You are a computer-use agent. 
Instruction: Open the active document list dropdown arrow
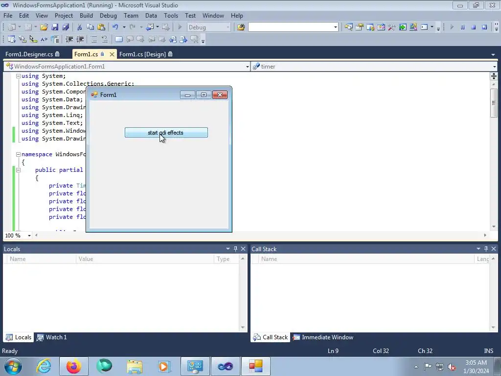coord(493,55)
